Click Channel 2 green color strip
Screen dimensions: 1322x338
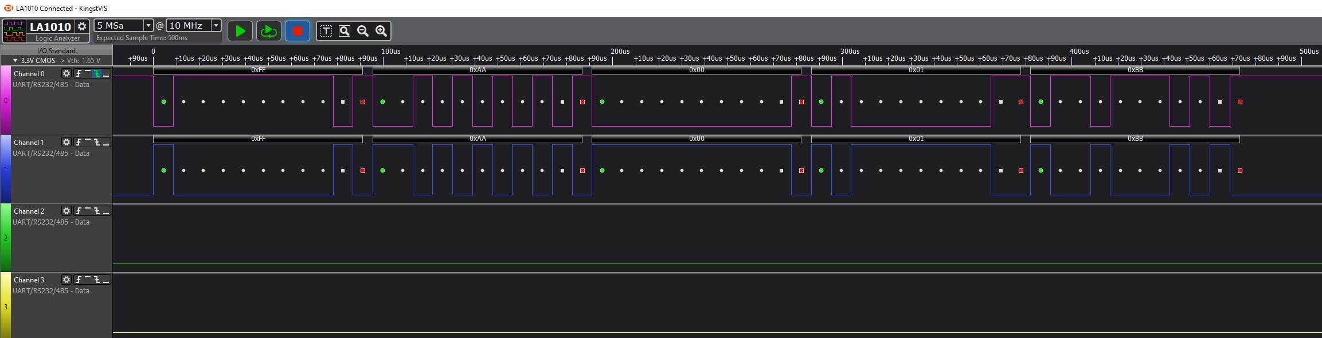coord(5,237)
